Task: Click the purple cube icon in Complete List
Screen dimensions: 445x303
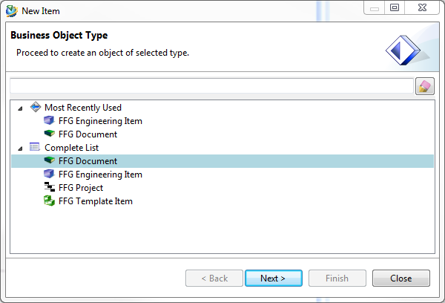Action: (x=49, y=174)
